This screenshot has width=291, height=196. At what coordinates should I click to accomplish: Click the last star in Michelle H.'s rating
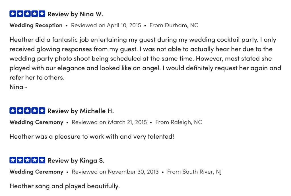(42, 110)
